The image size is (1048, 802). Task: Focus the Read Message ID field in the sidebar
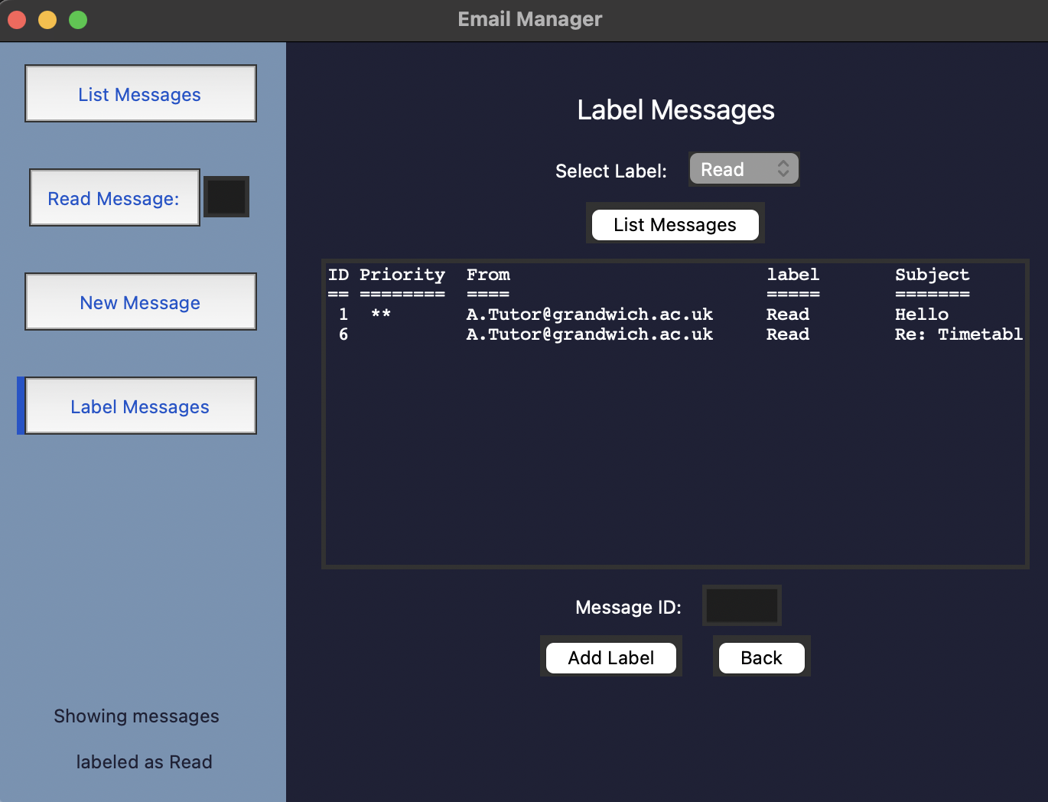[226, 197]
